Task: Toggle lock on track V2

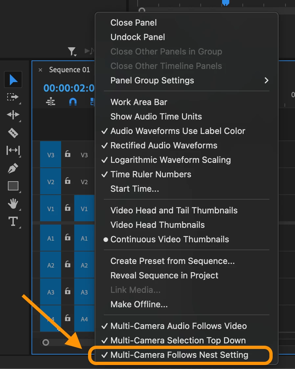Action: (x=68, y=181)
